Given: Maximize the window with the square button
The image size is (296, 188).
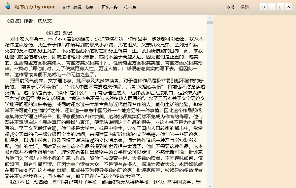Looking at the screenshot, I should [280, 7].
